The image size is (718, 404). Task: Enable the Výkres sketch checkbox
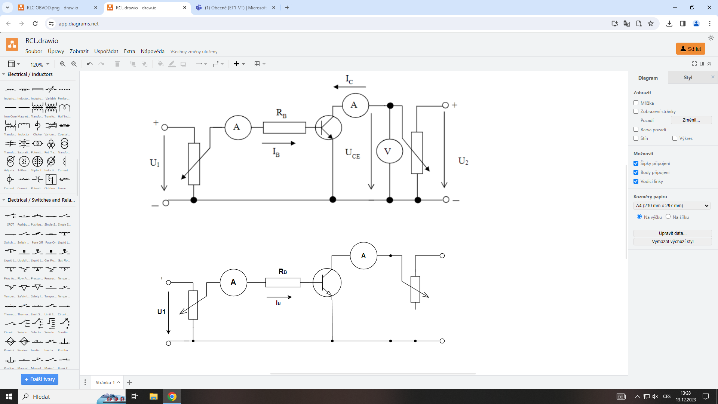[x=675, y=138]
